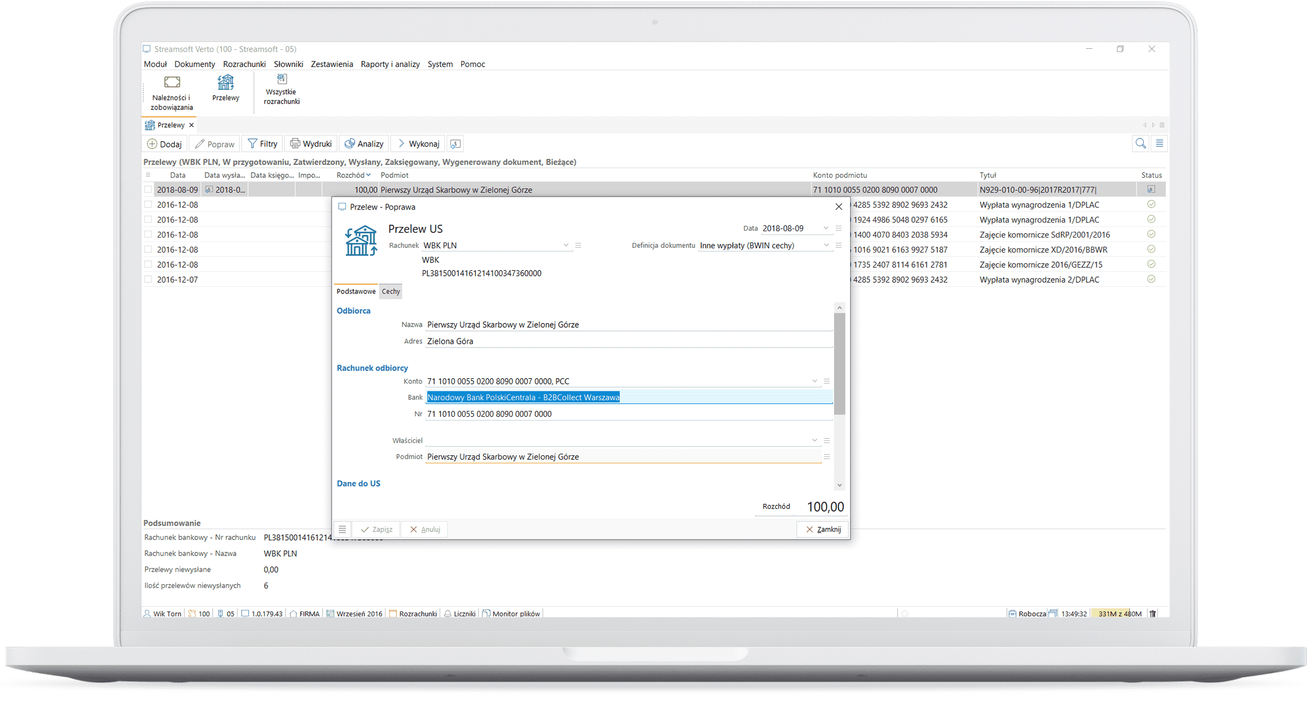Click the trash icon in status bar
1315x715 pixels.
(x=1152, y=614)
